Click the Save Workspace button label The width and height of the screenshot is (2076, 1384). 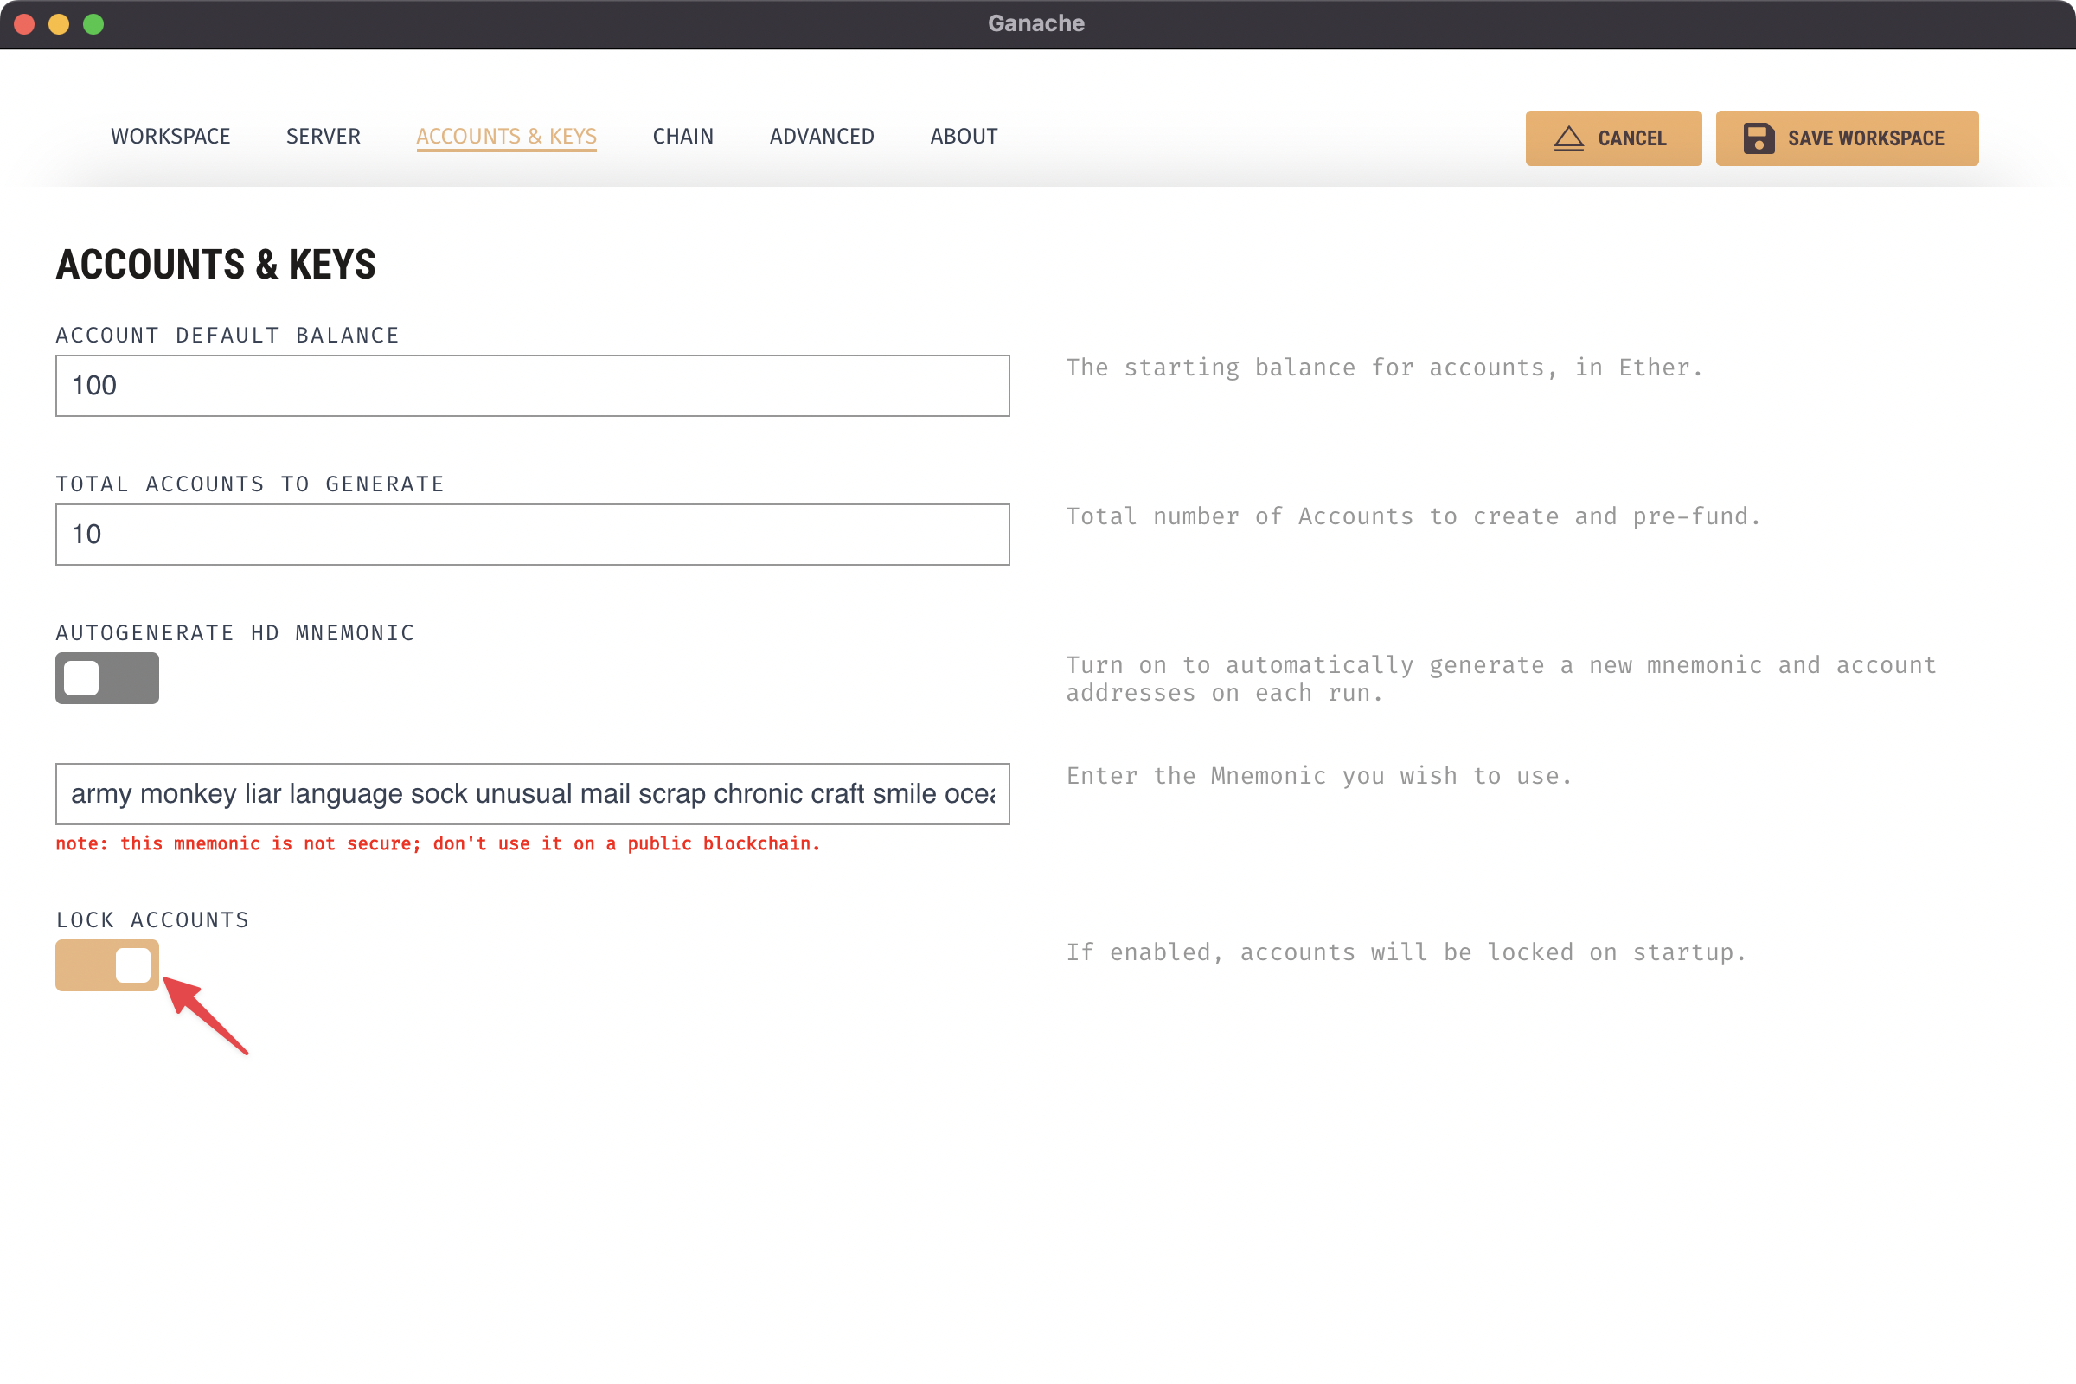[1866, 138]
